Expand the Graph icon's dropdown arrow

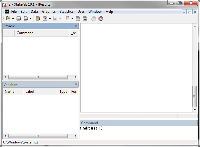pyautogui.click(x=60, y=19)
